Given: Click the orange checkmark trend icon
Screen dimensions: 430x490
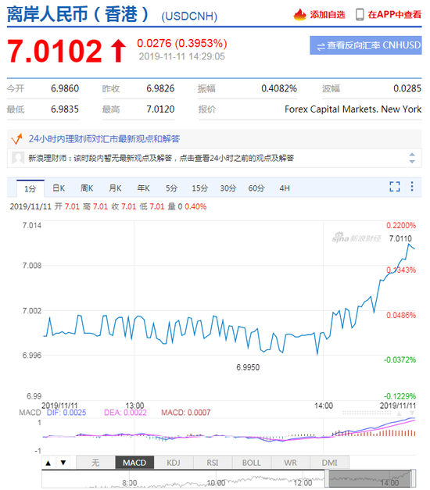Looking at the screenshot, I should [x=17, y=139].
